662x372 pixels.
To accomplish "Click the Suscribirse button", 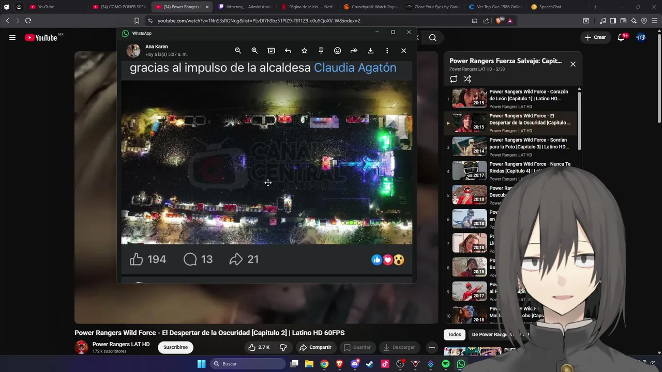I will coord(175,347).
